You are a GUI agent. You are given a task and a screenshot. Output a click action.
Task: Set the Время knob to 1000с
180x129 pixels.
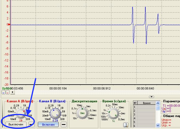tap(105, 119)
